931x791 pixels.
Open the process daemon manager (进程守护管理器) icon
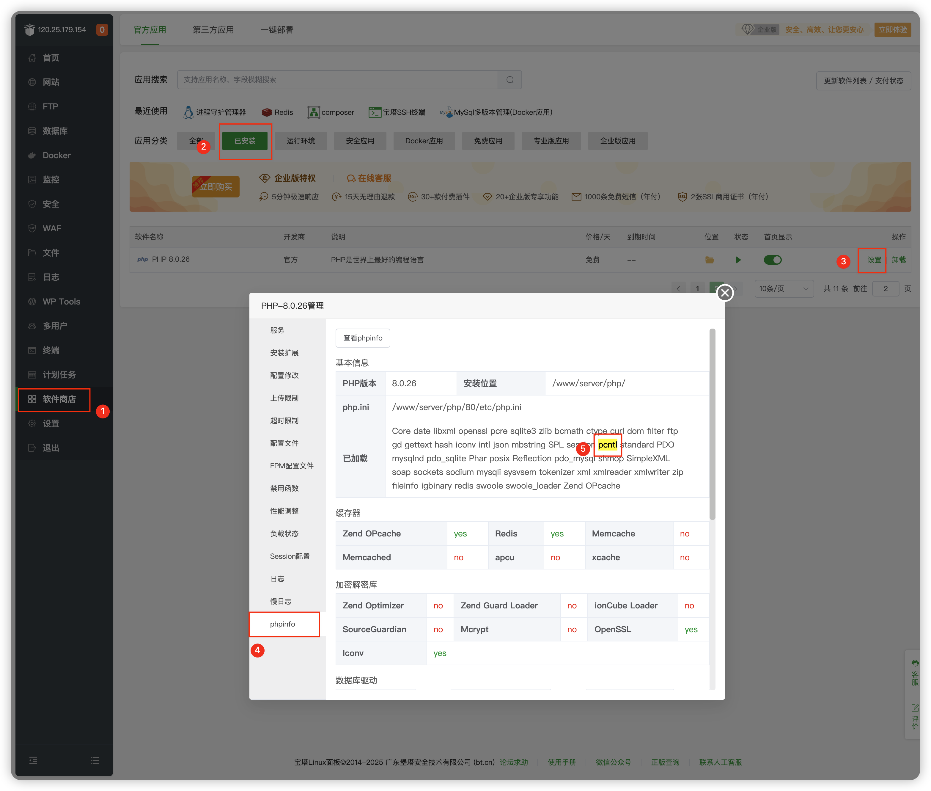188,112
